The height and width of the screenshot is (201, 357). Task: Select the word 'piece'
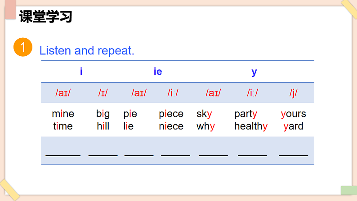[x=171, y=114]
